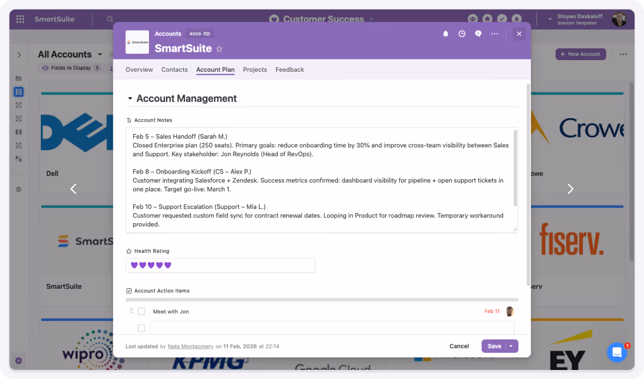Viewport: 644px width, 379px height.
Task: Open record activity history clock icon
Action: pos(462,34)
